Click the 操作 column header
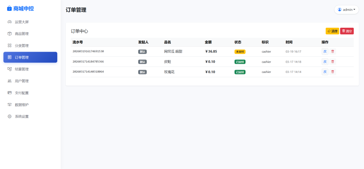 pos(325,42)
